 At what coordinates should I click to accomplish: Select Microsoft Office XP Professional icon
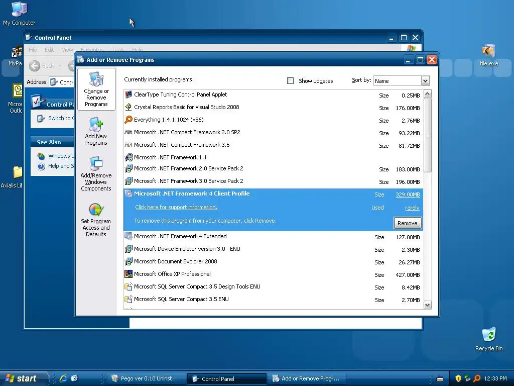pos(128,274)
